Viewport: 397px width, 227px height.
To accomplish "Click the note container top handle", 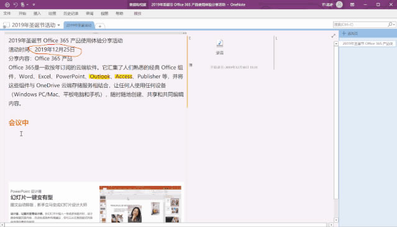I will 95,33.
